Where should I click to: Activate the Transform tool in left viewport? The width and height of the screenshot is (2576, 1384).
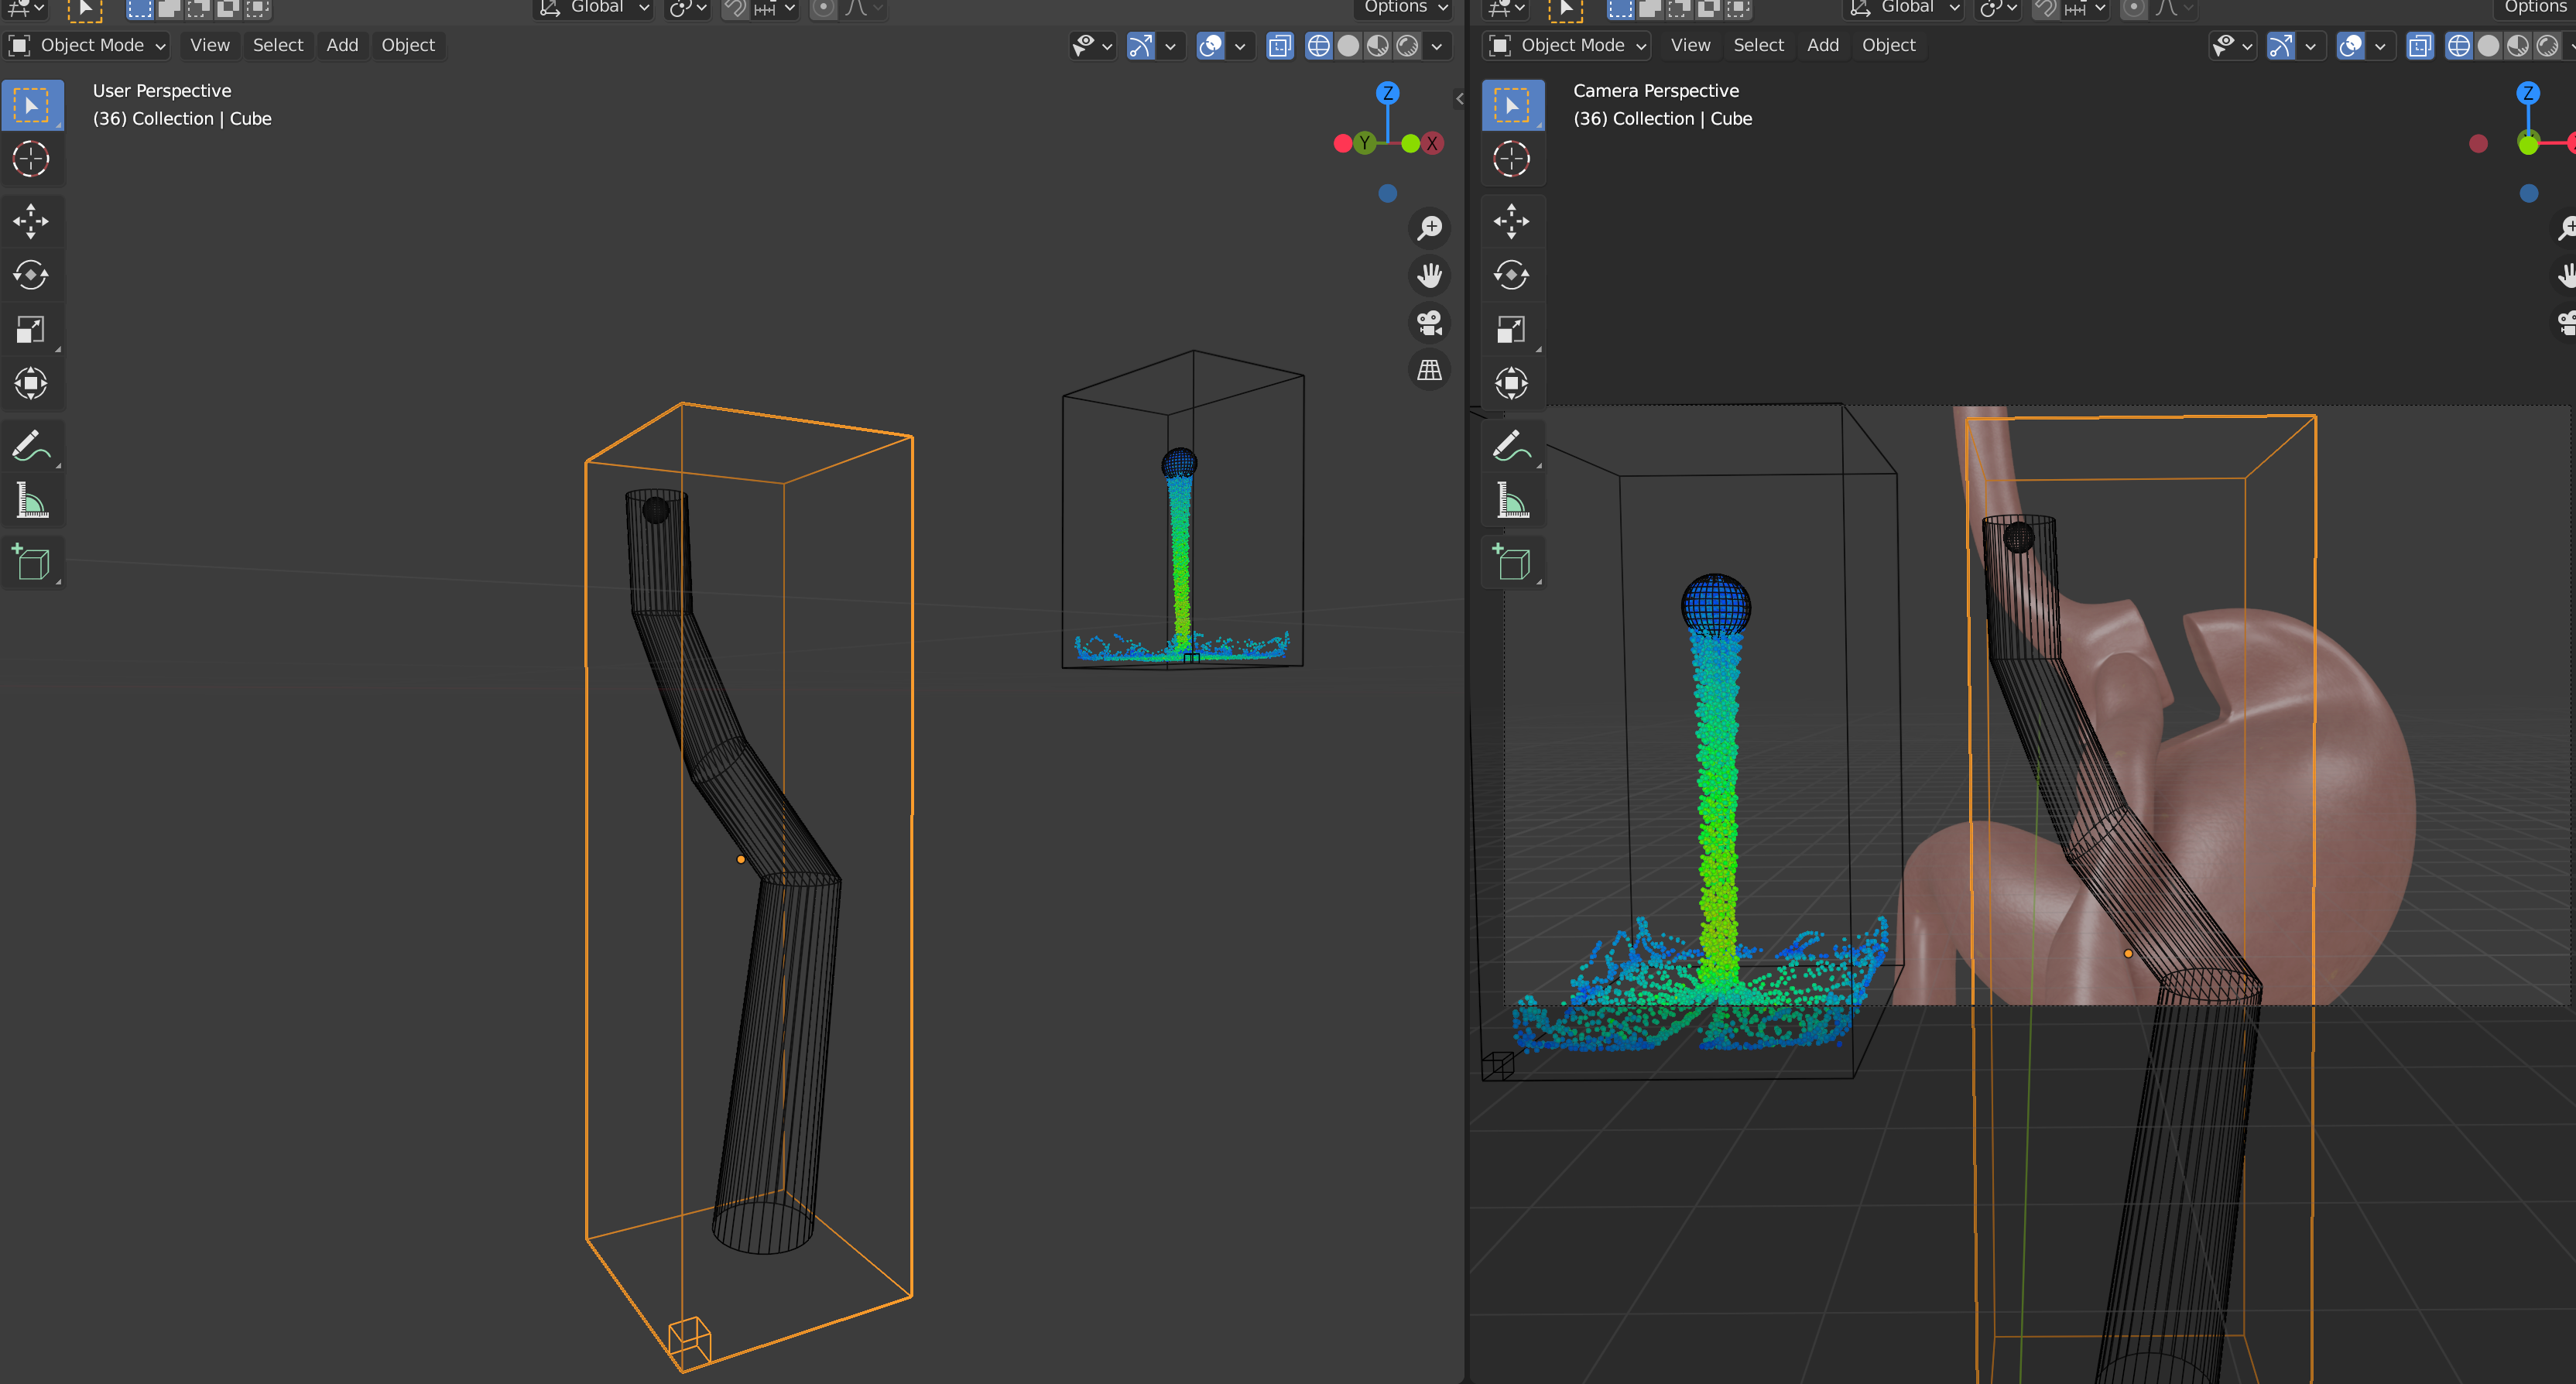pos(31,383)
